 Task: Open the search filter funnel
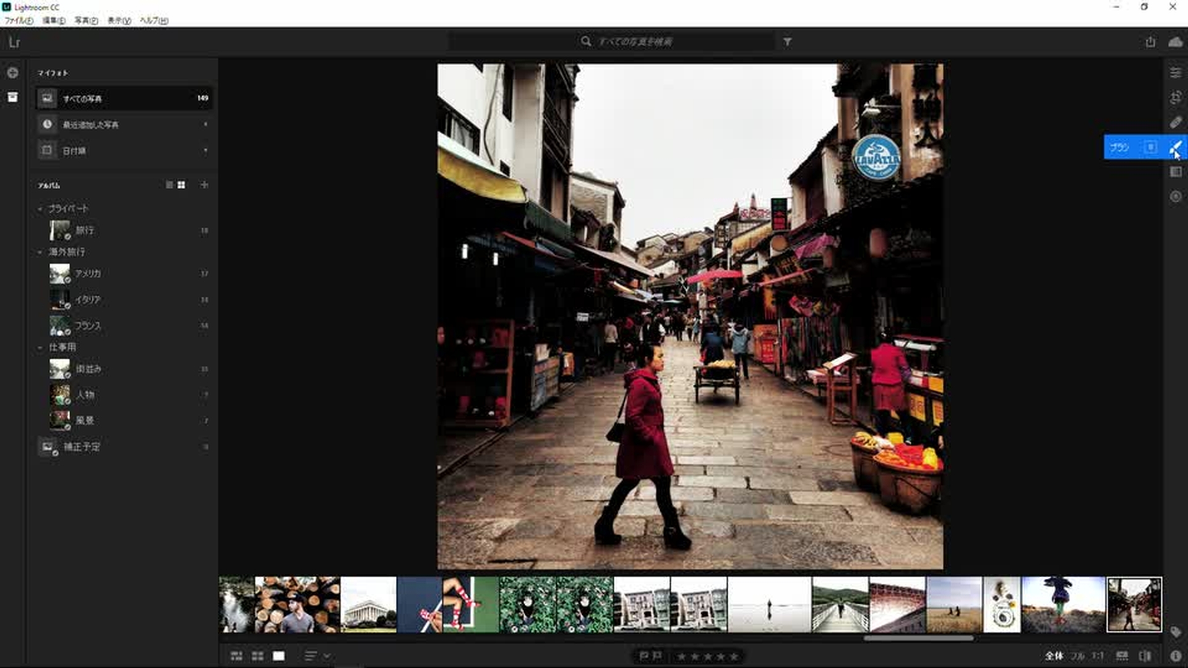(787, 41)
